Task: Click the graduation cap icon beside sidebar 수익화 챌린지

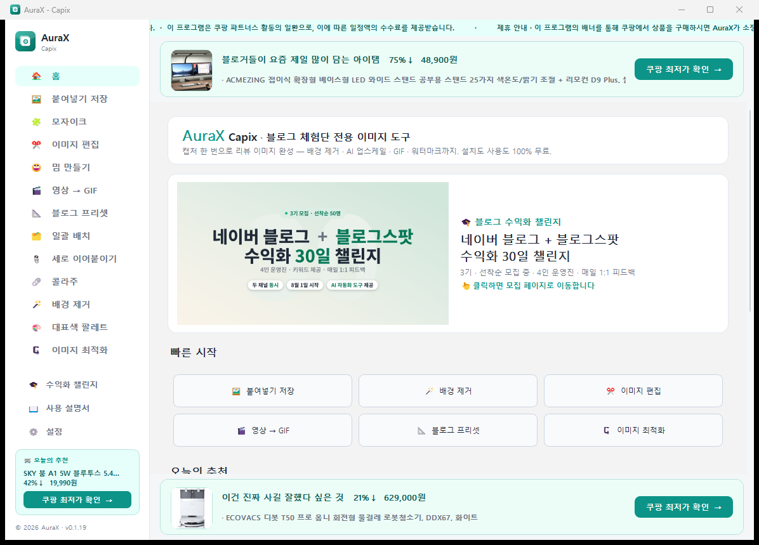Action: (33, 384)
